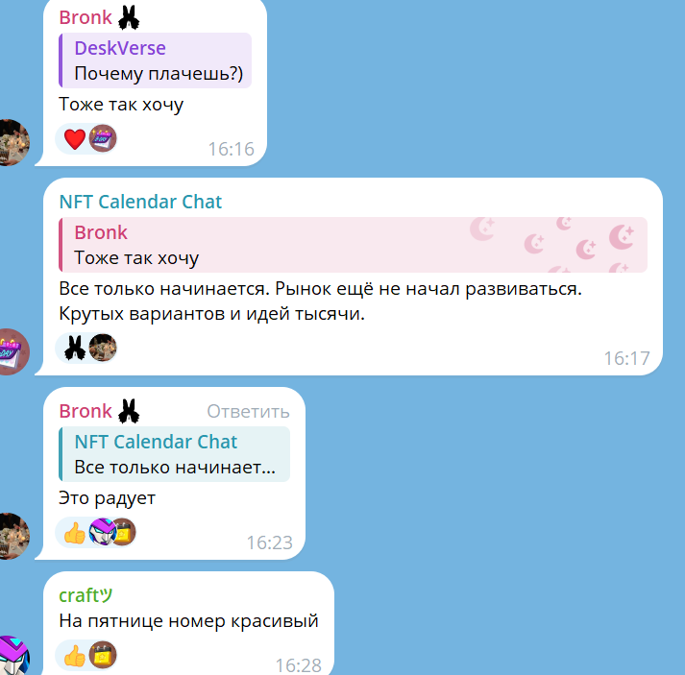This screenshot has height=675, width=685.
Task: Click the thumbs-up reaction on craft's message
Action: [x=75, y=656]
